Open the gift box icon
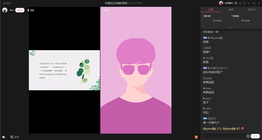The width and height of the screenshot is (262, 140). click(x=196, y=137)
